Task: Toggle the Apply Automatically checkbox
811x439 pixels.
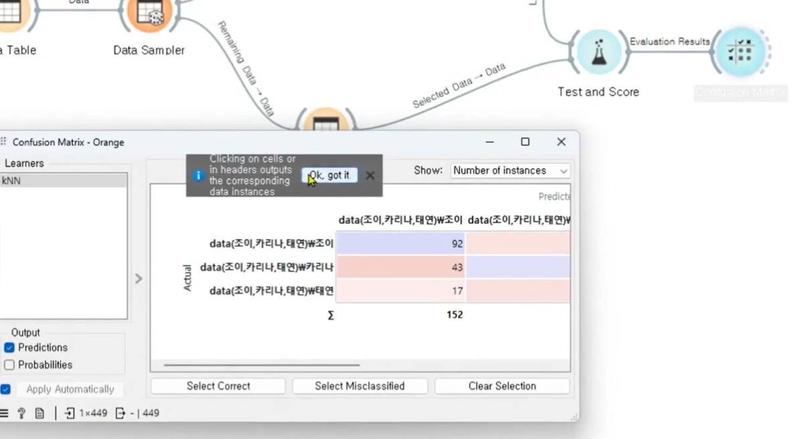Action: click(5, 389)
